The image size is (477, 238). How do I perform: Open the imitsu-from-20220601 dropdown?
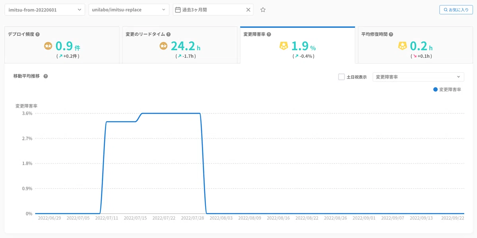tap(45, 10)
